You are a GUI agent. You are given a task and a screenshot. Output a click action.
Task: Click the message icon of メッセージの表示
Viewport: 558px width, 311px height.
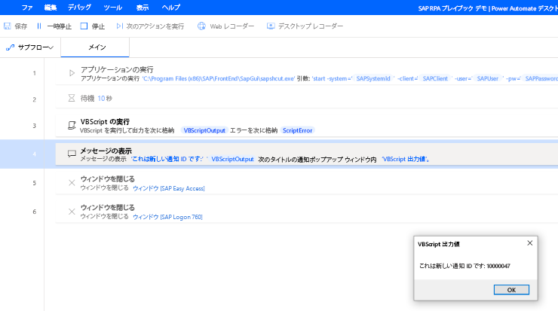[72, 154]
